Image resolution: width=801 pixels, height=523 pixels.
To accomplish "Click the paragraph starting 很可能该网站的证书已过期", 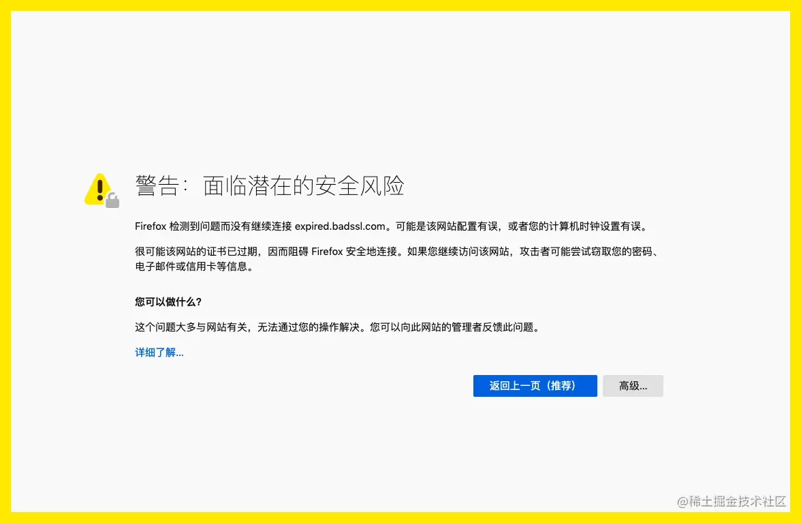I will click(x=398, y=258).
